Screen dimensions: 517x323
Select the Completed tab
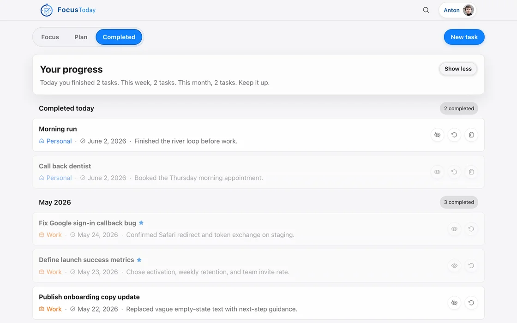[119, 37]
